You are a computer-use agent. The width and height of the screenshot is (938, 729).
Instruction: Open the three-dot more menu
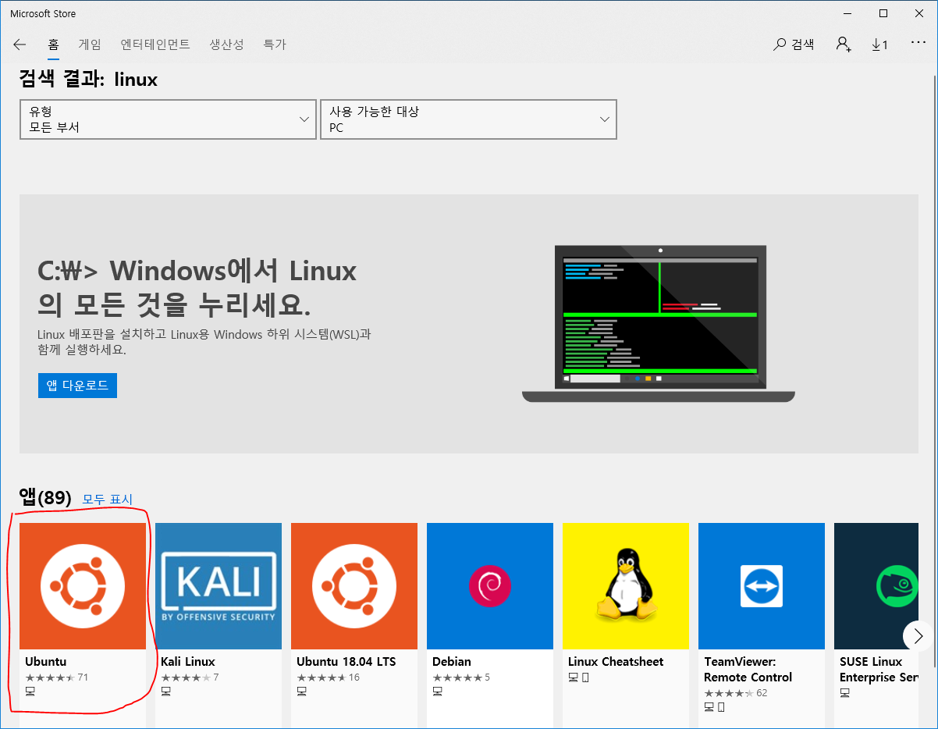[x=918, y=44]
